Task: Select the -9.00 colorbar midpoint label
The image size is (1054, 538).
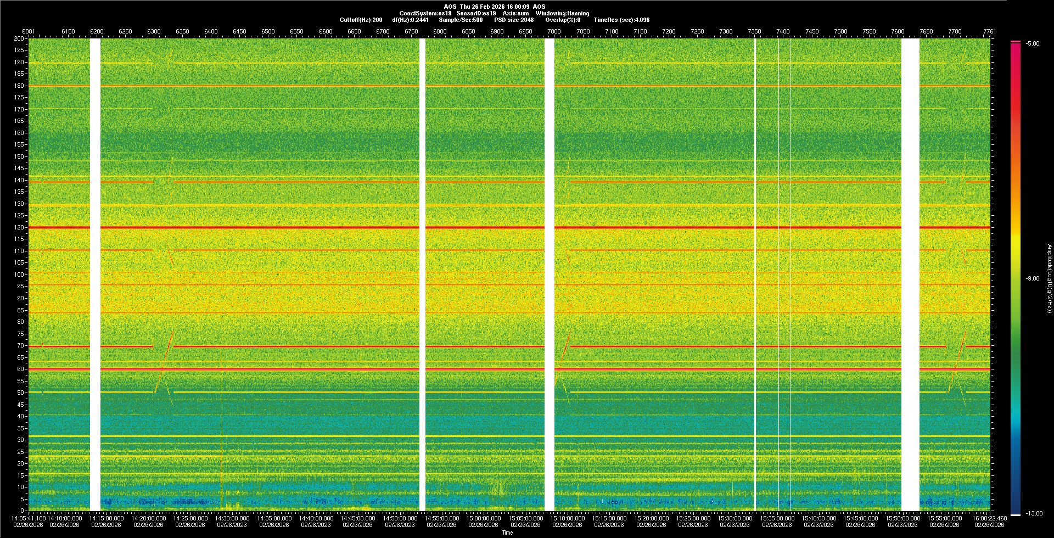Action: pyautogui.click(x=1032, y=279)
